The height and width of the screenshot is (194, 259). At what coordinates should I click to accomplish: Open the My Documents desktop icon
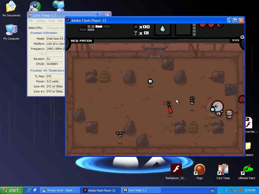click(11, 9)
